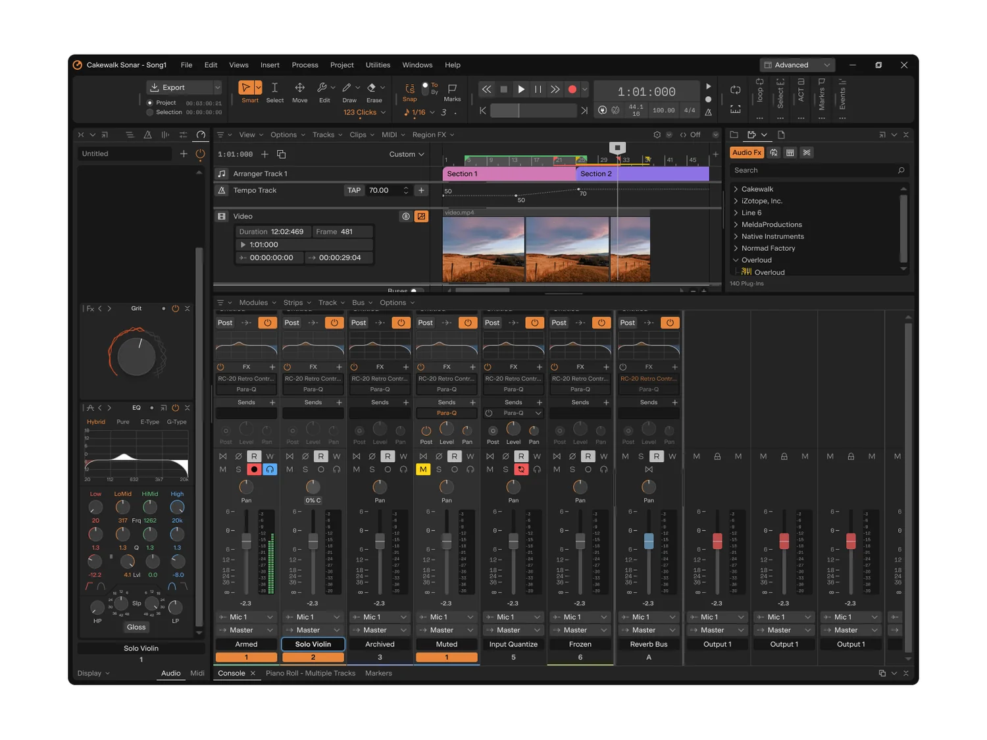The image size is (987, 740).
Task: Click the Reverb Bus volume fader
Action: click(x=649, y=541)
